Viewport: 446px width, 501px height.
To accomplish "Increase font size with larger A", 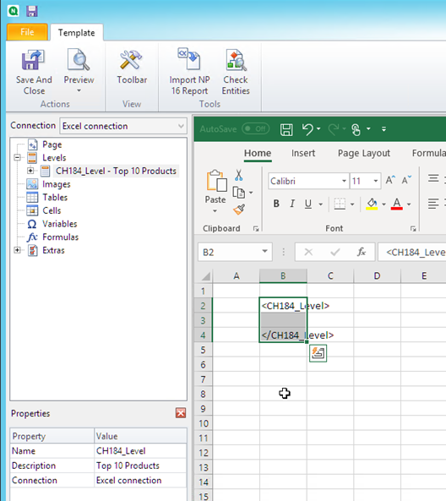I will coord(390,181).
